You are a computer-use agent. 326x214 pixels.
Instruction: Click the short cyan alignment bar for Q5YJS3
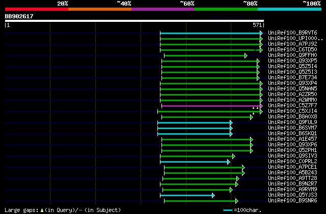pyautogui.click(x=187, y=196)
